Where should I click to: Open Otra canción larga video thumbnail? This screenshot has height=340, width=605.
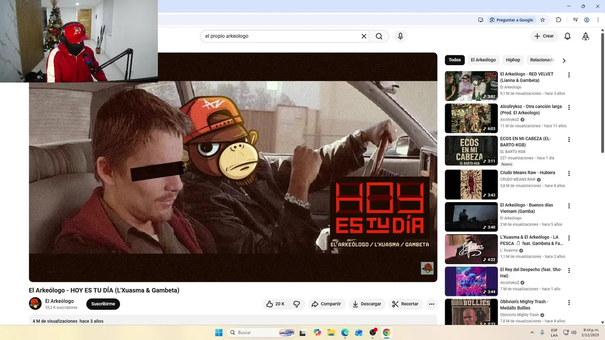pyautogui.click(x=471, y=118)
